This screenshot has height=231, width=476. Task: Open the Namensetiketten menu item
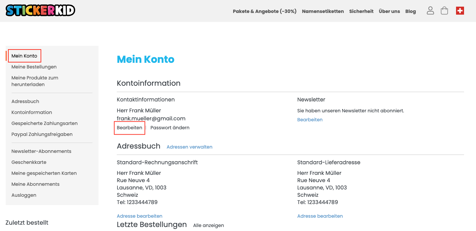point(323,11)
